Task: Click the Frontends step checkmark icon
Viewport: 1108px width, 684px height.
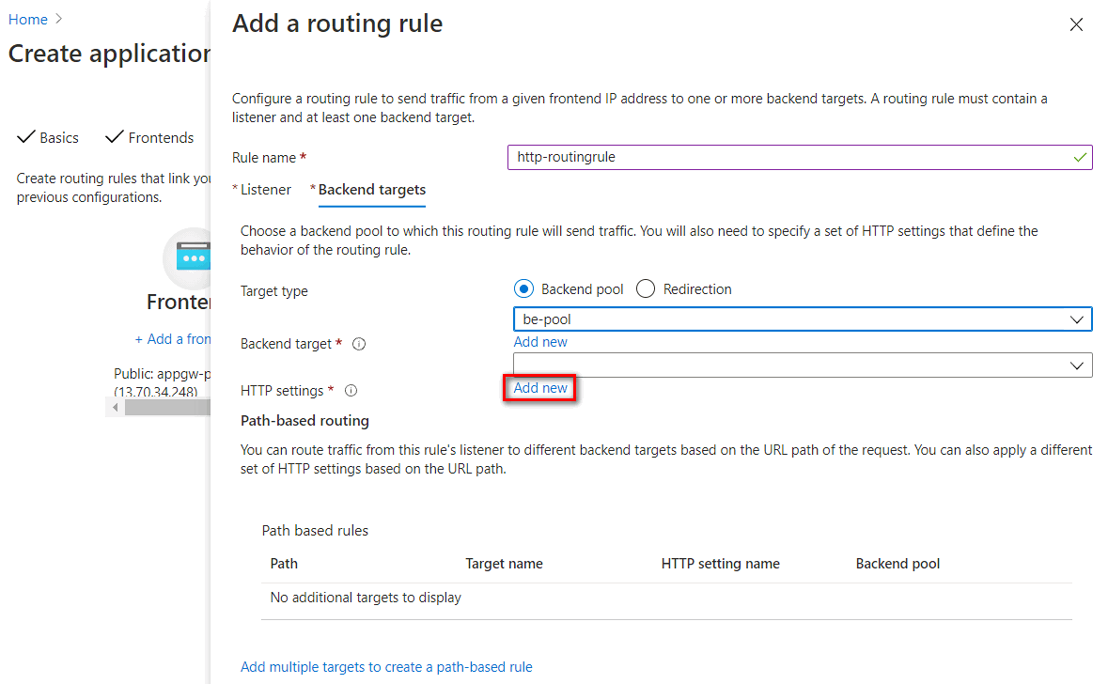Action: 114,137
